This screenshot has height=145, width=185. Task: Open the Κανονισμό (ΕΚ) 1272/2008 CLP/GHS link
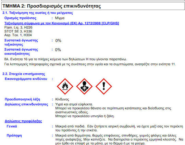(x=62, y=23)
